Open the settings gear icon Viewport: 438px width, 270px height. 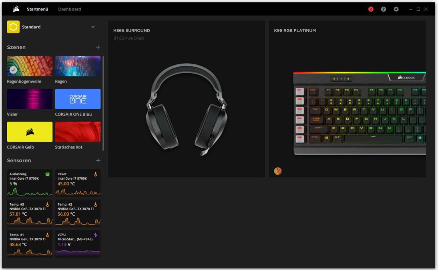tap(396, 9)
